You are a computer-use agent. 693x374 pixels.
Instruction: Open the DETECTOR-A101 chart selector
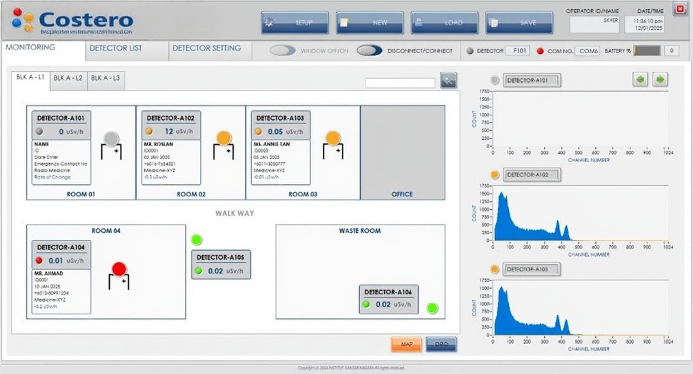pyautogui.click(x=531, y=81)
